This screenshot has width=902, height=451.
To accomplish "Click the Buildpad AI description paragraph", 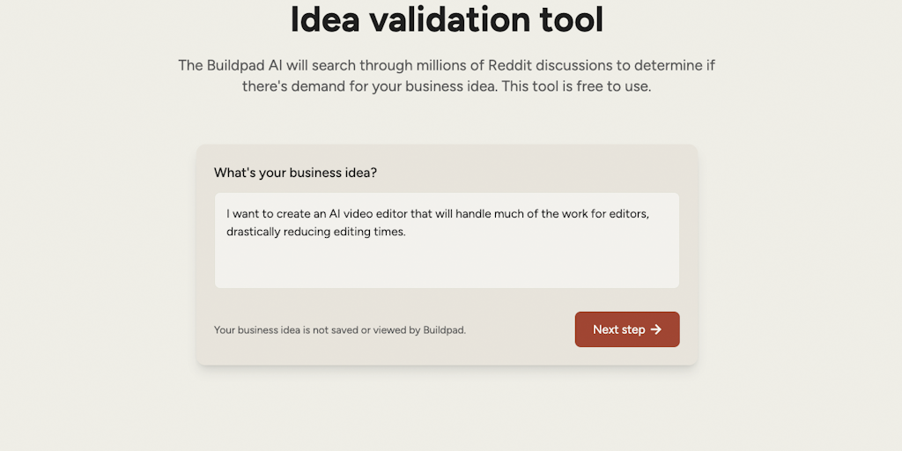I will tap(447, 76).
